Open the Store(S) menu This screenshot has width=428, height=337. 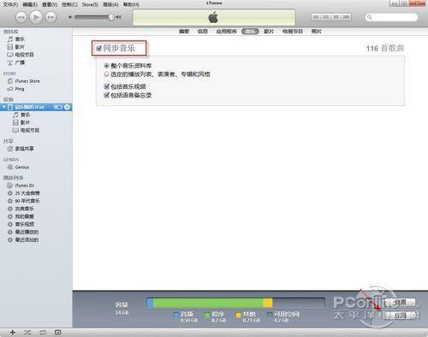(90, 4)
